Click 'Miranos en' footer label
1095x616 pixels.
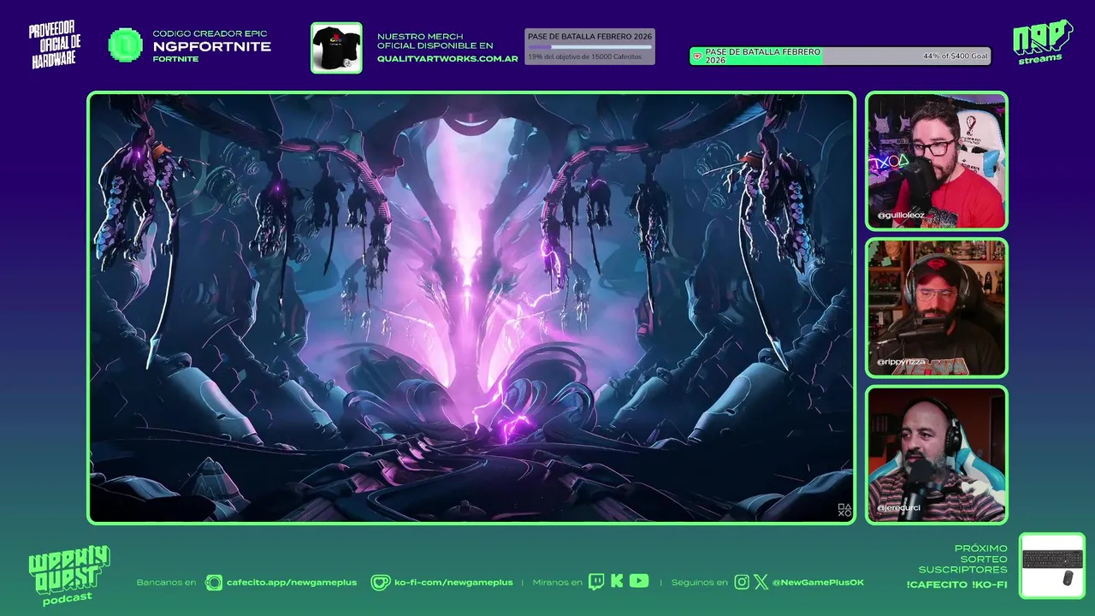point(557,583)
